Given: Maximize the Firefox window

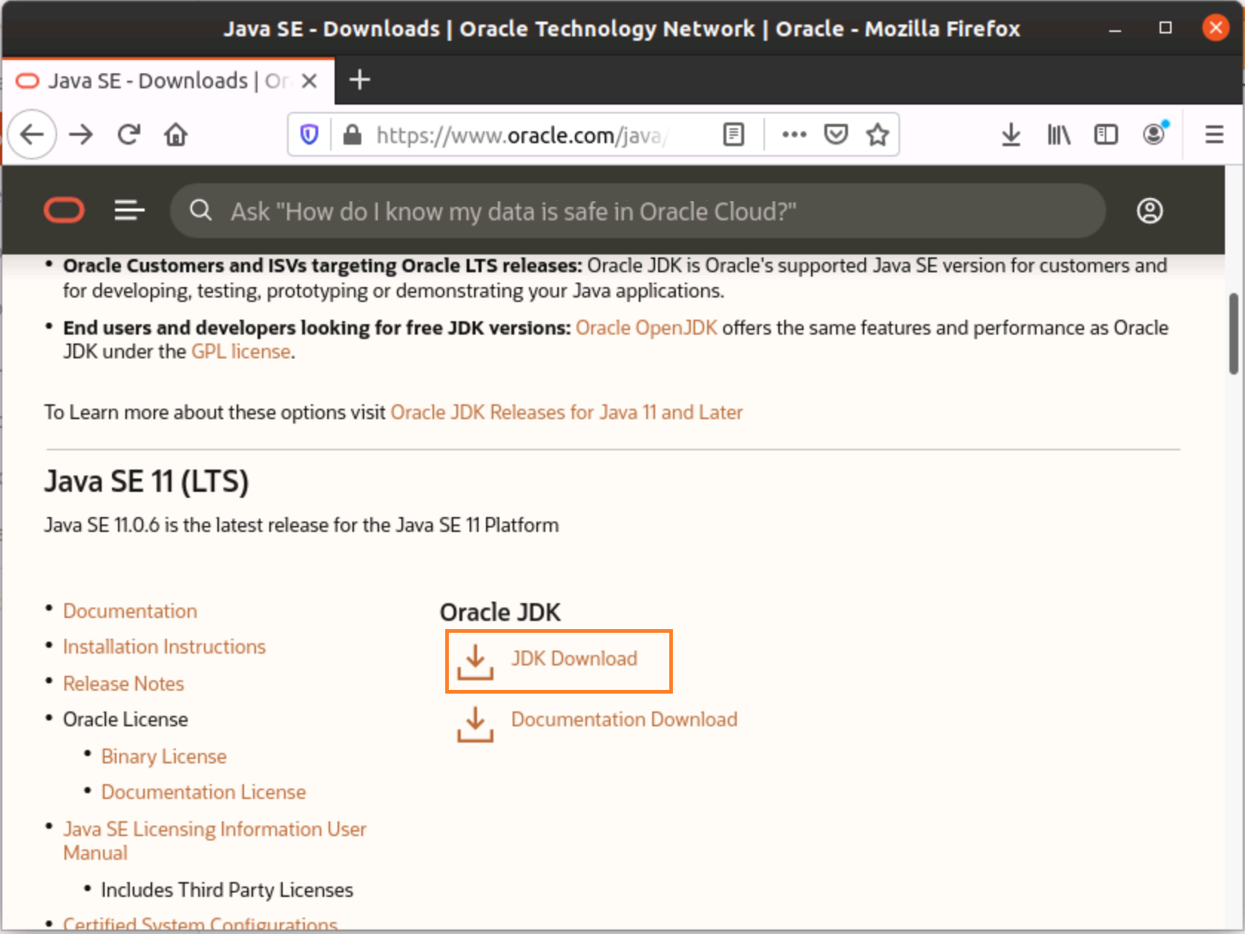Looking at the screenshot, I should [1165, 28].
